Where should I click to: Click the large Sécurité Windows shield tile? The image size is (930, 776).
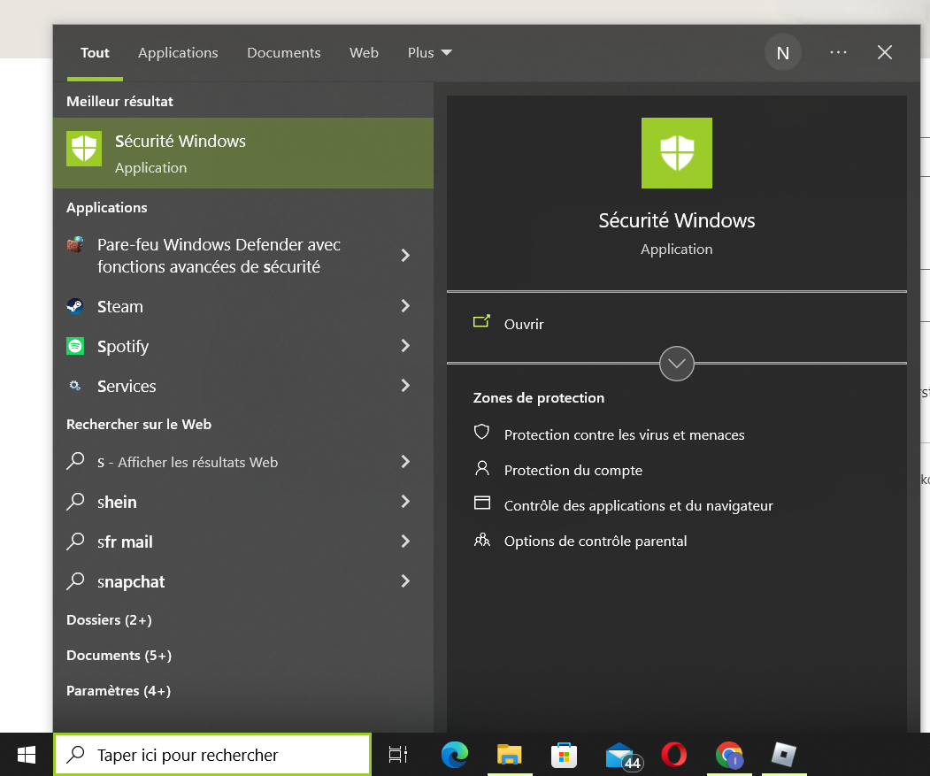click(x=677, y=153)
